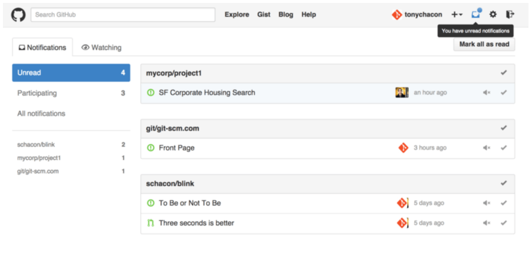Open the account settings gear icon
531x260 pixels.
(493, 15)
